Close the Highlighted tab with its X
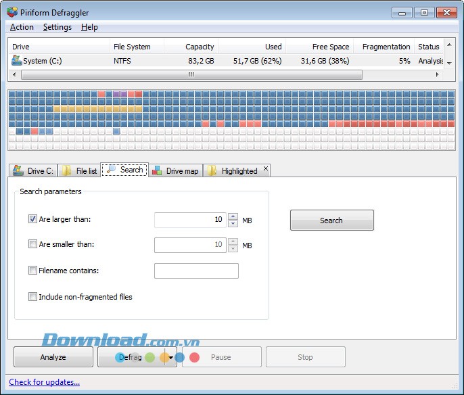Viewport: 464px width, 395px height. pos(265,169)
